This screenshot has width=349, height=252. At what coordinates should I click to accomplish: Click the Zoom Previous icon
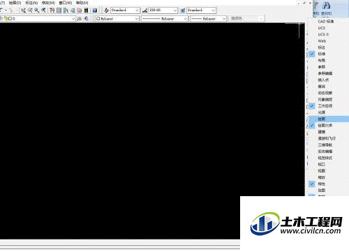coord(43,10)
